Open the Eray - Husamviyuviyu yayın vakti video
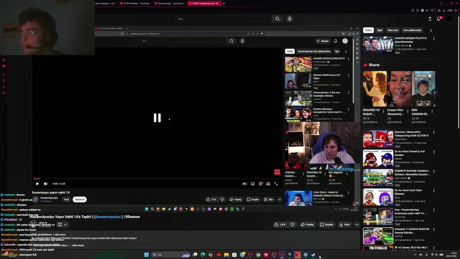460x259 pixels. pyautogui.click(x=378, y=216)
